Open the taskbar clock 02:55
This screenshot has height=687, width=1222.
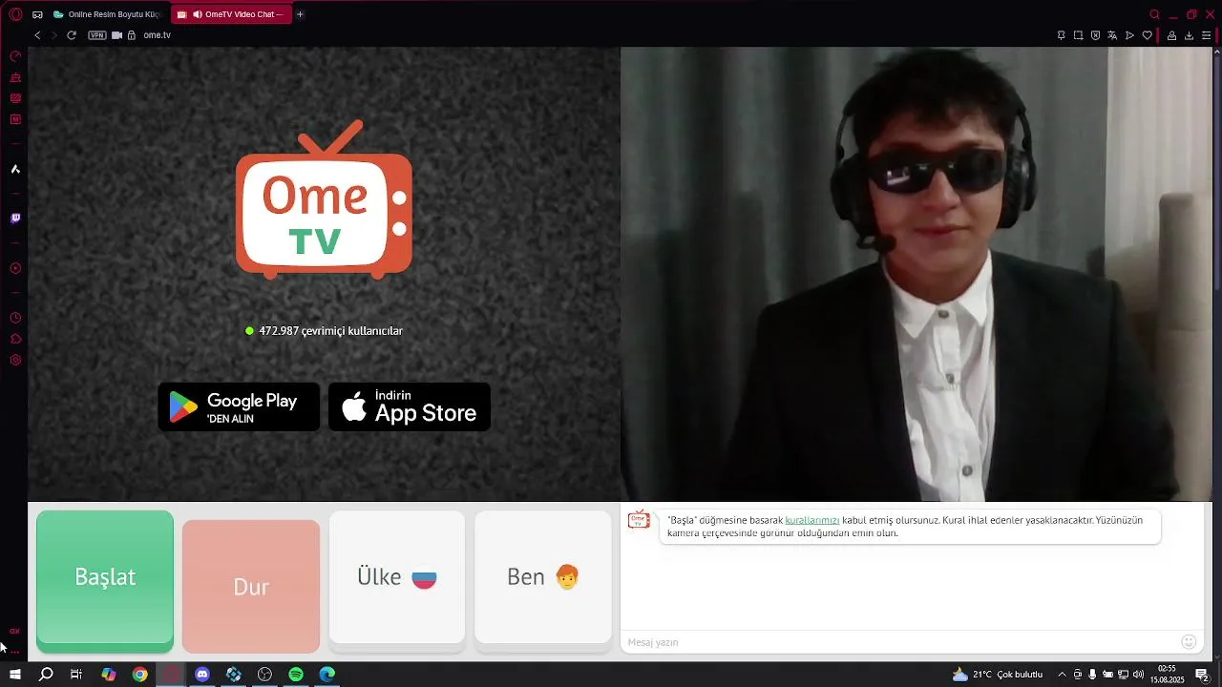[x=1167, y=675]
